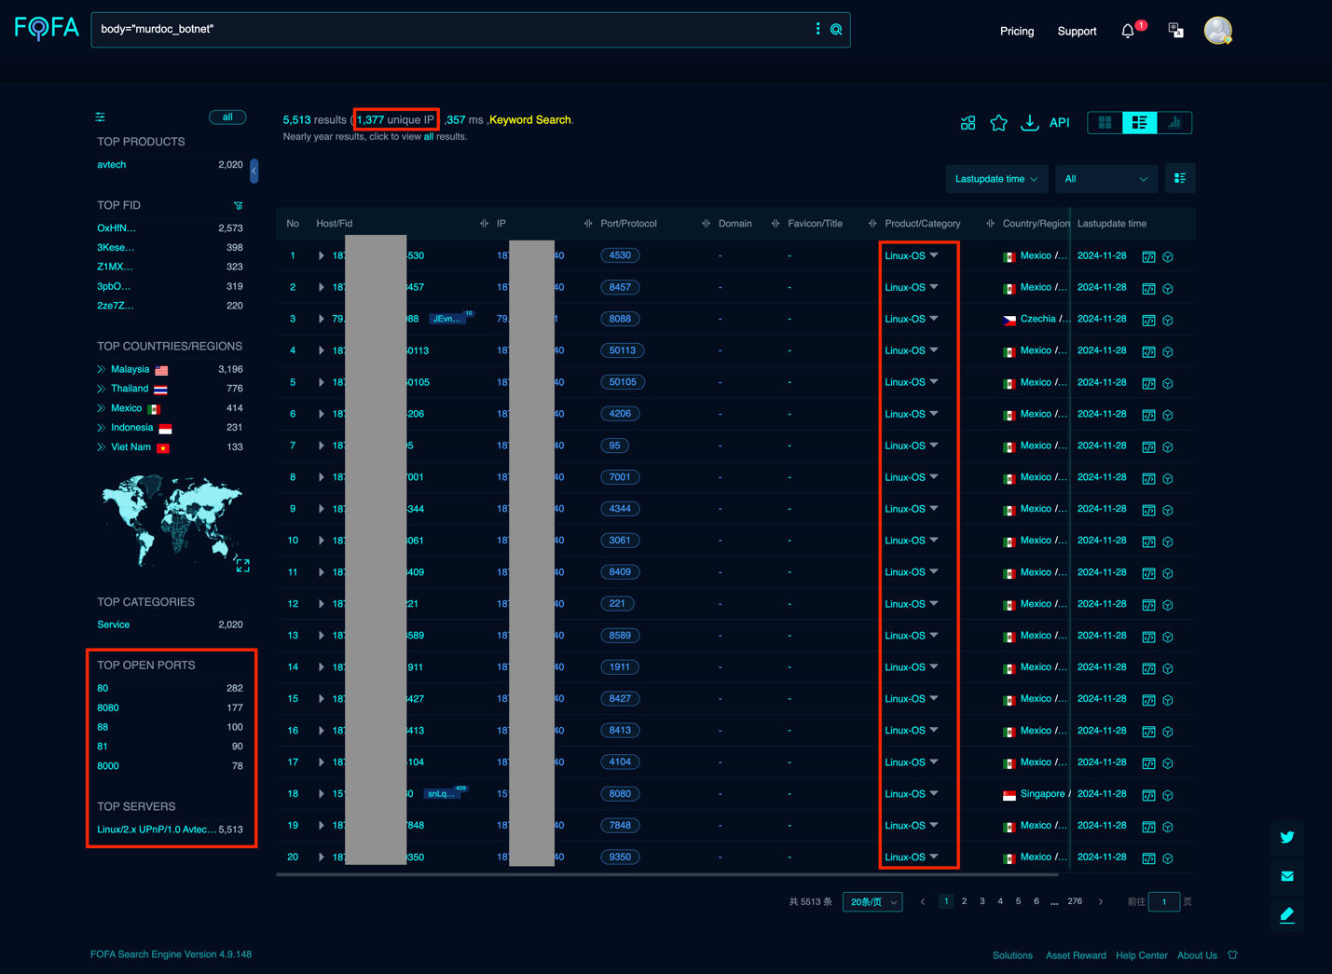Expand the Malaysia country entry
This screenshot has height=974, width=1332.
pyautogui.click(x=101, y=369)
